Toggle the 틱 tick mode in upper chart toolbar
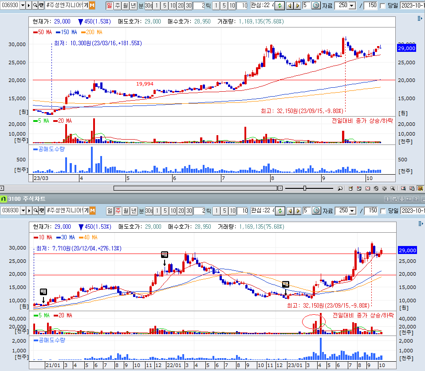 point(208,5)
